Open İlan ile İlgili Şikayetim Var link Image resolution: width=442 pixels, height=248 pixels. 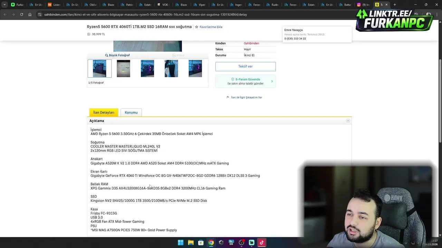[247, 97]
